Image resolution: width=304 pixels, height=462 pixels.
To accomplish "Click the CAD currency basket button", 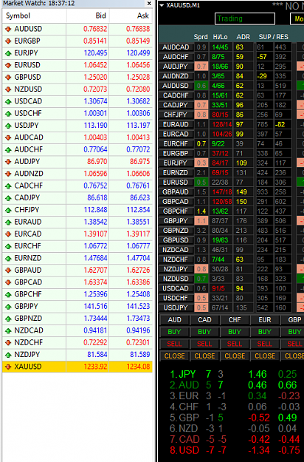I will pyautogui.click(x=204, y=320).
